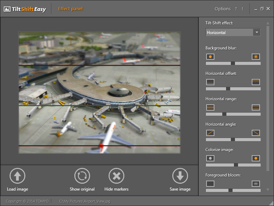Click the left Horizontal angle icon
The width and height of the screenshot is (274, 206).
(x=210, y=133)
